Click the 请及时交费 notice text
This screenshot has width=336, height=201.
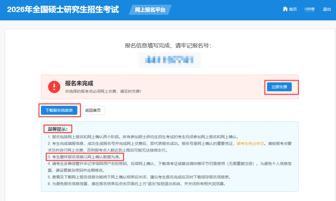[x=103, y=91]
